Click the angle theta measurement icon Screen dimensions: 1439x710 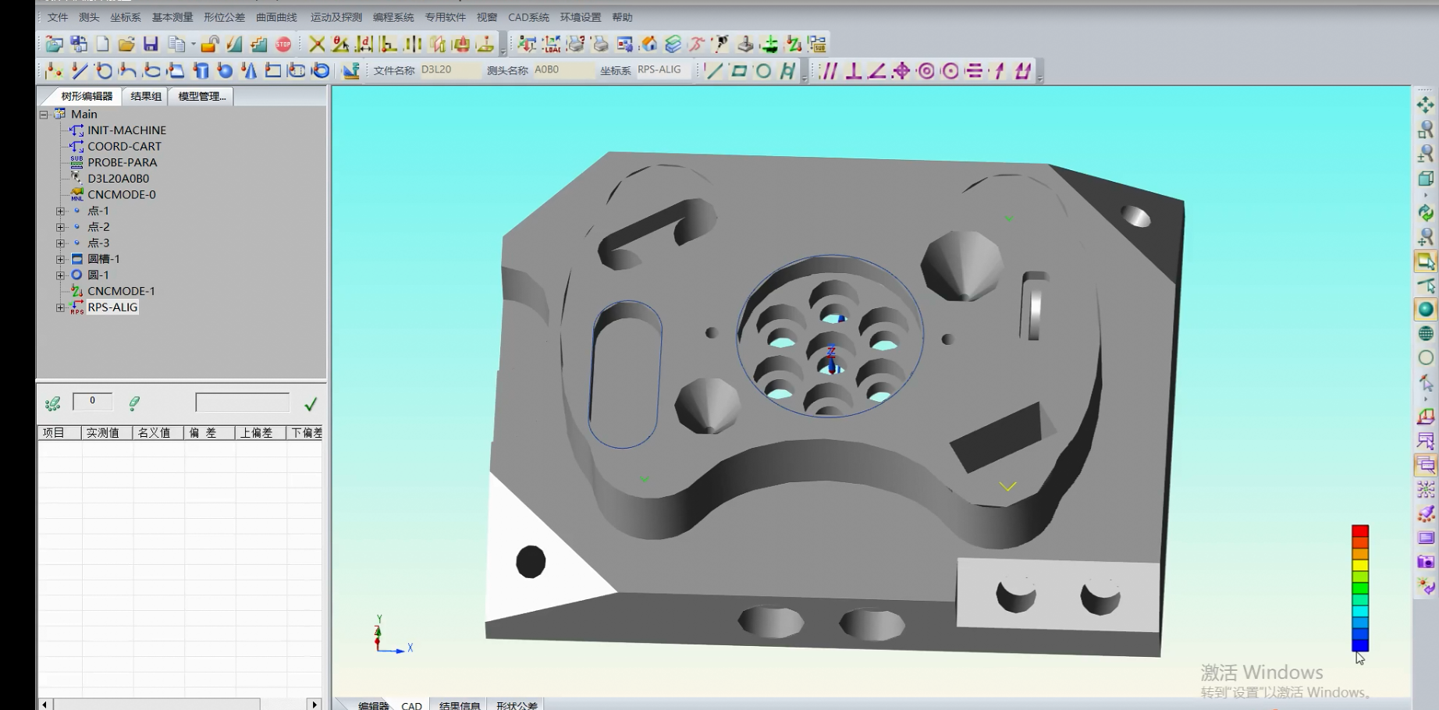(x=340, y=44)
